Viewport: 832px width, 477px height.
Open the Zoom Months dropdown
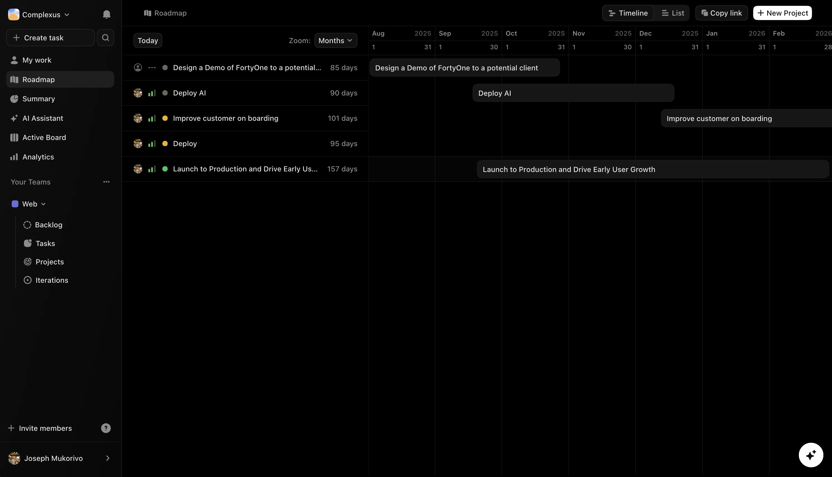[336, 41]
